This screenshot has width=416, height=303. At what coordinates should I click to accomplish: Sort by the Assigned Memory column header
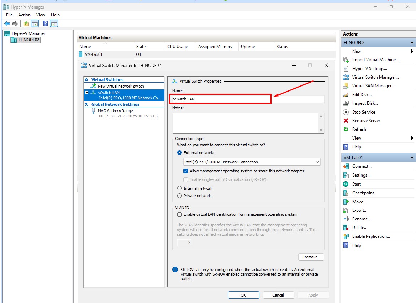coord(217,47)
